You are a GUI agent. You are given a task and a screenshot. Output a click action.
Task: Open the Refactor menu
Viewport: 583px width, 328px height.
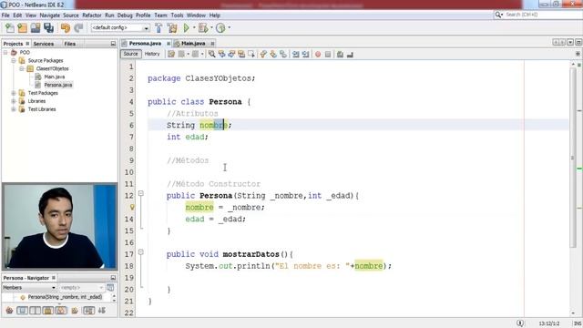[x=92, y=15]
